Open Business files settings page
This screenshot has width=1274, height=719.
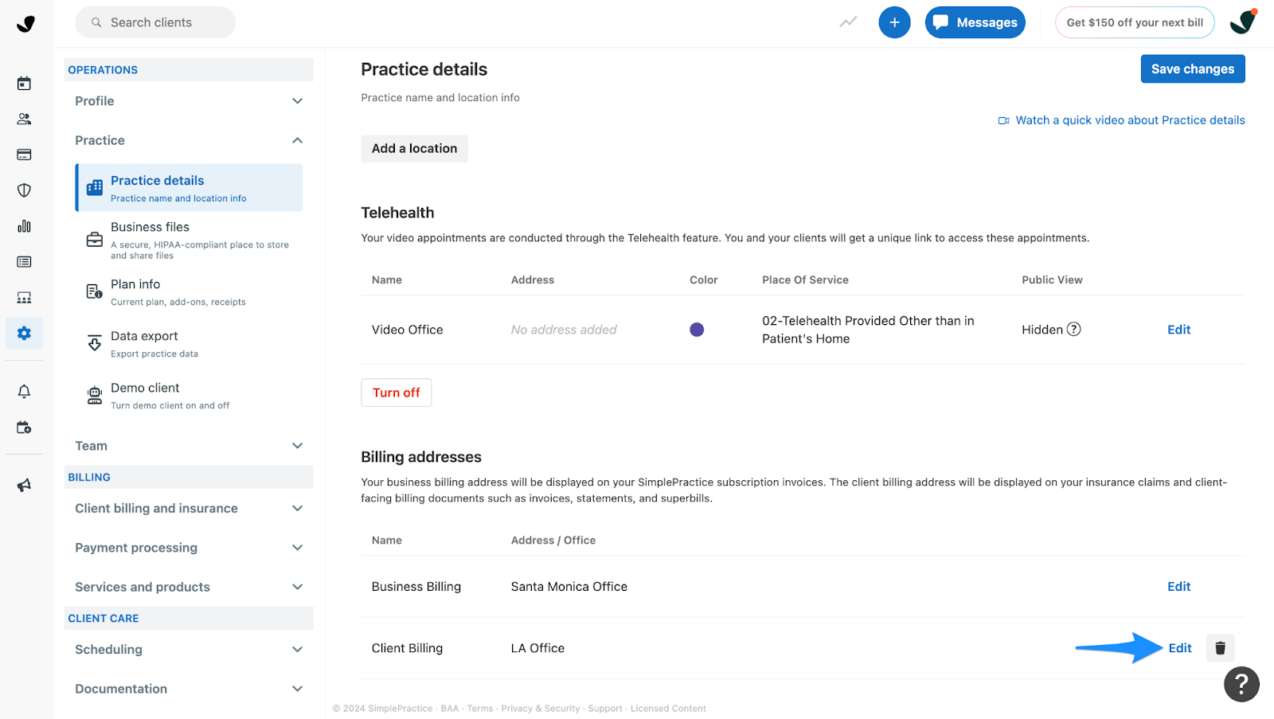point(190,240)
